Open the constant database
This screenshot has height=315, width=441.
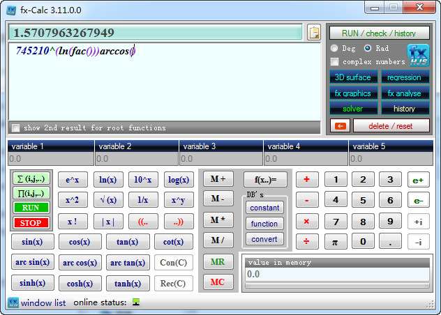(264, 208)
